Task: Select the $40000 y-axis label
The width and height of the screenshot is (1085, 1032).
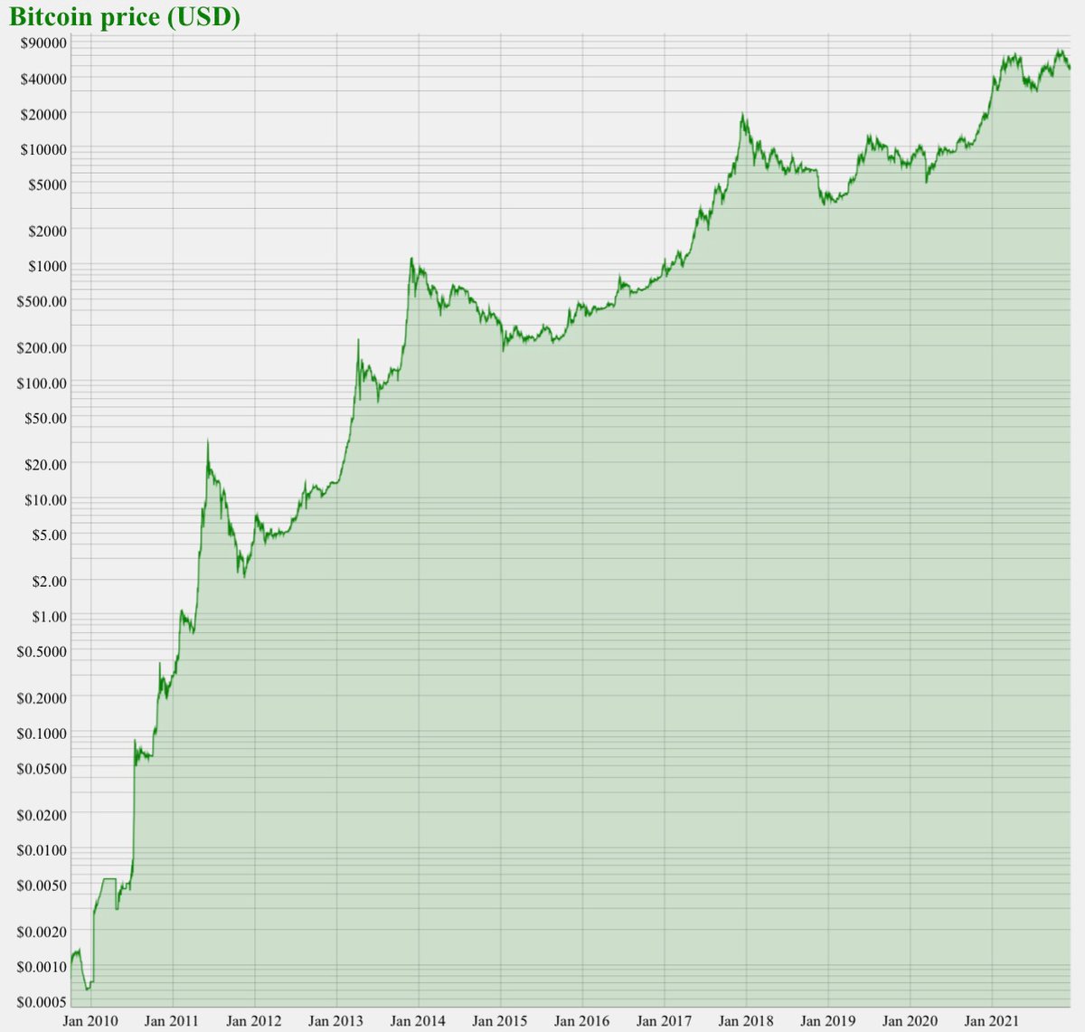Action: tap(45, 78)
